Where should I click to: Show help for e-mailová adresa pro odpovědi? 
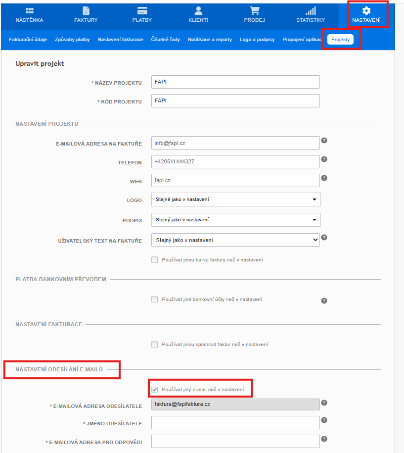(x=324, y=439)
